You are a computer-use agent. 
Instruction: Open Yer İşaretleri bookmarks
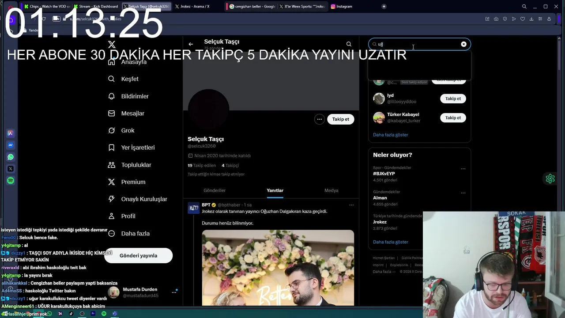(132, 148)
